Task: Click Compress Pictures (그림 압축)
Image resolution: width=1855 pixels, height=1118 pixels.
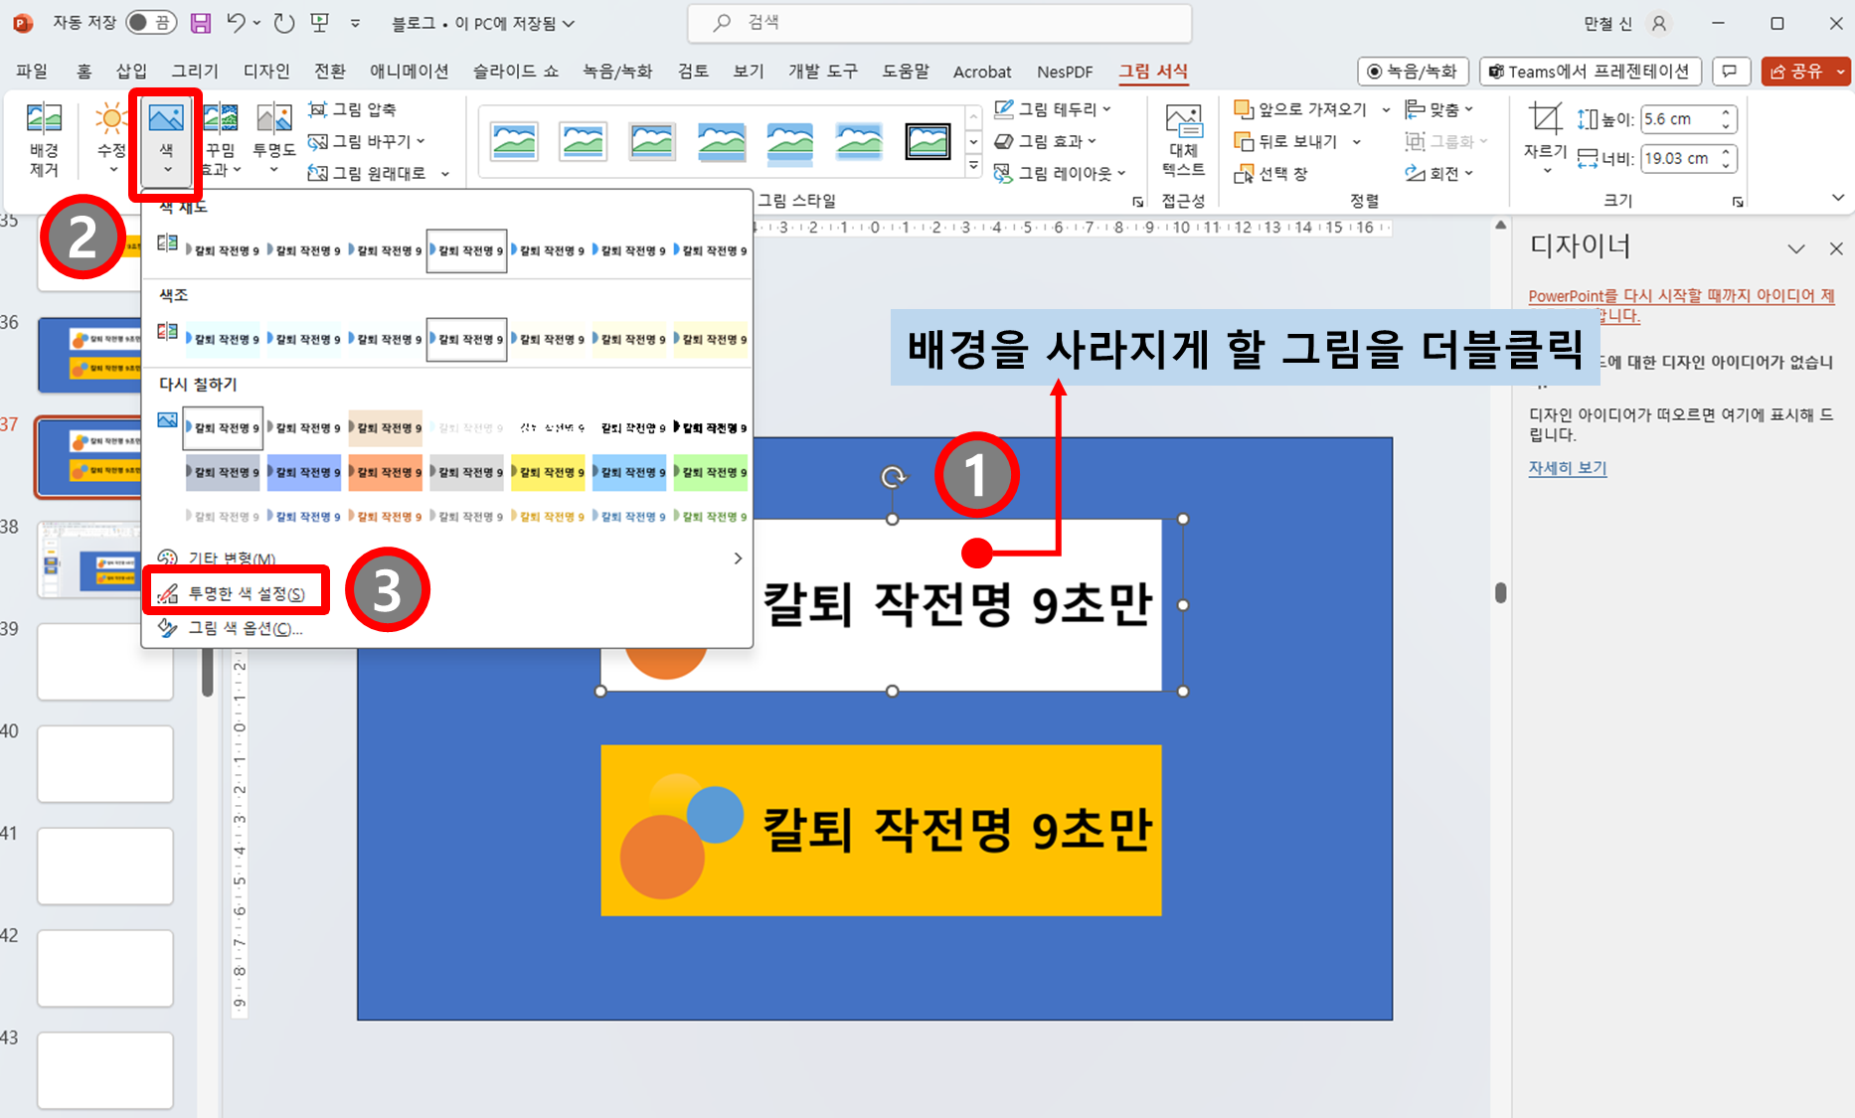Action: coord(352,109)
